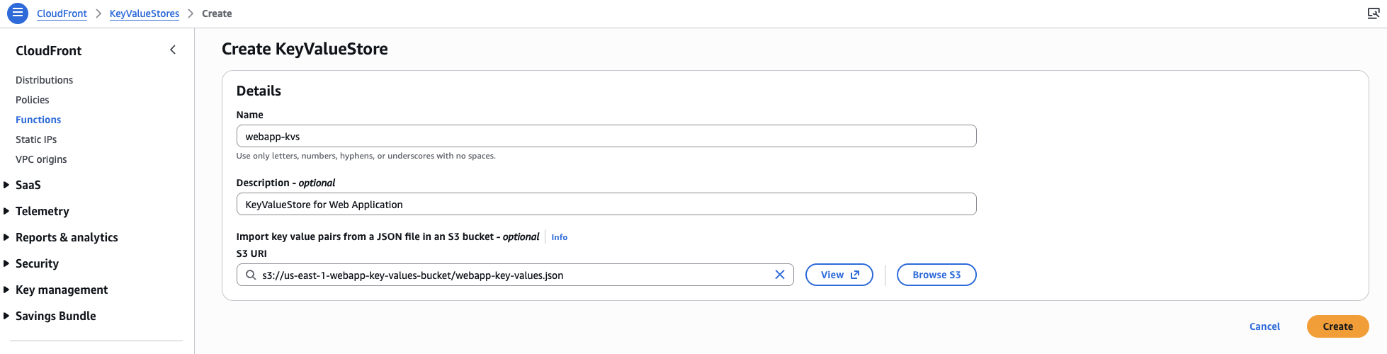Expand the Savings Bundle section
The image size is (1387, 354).
(7, 316)
